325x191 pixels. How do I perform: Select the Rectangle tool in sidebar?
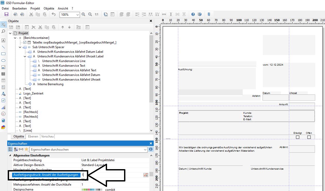3,54
